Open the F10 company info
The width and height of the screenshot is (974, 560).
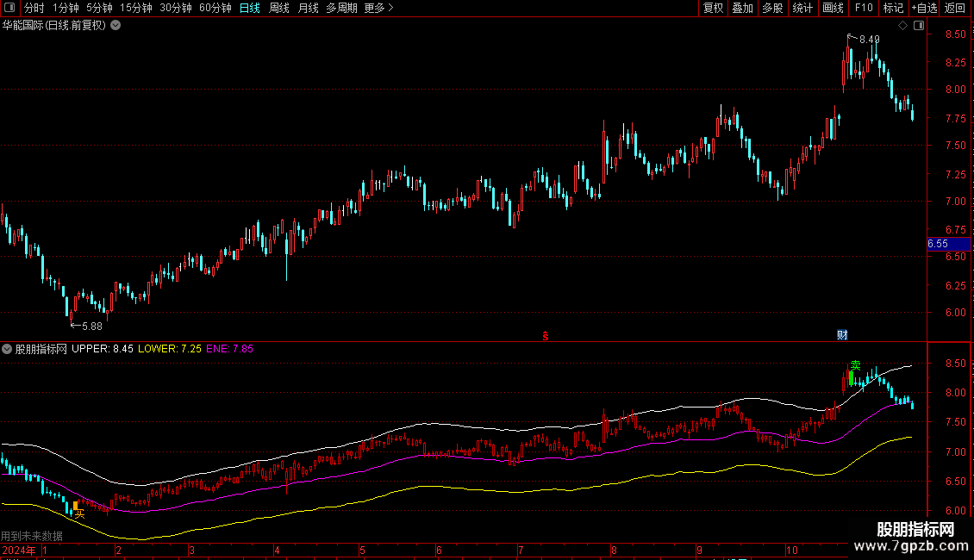tap(863, 8)
